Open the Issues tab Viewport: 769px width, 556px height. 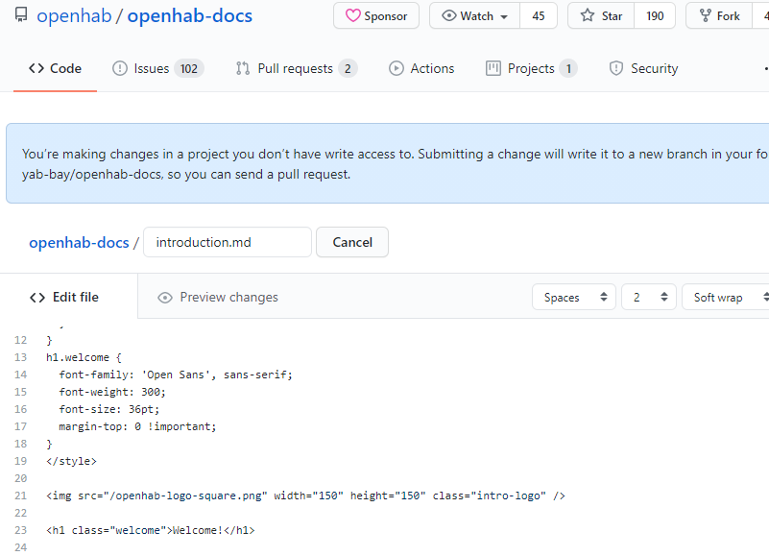pos(157,68)
